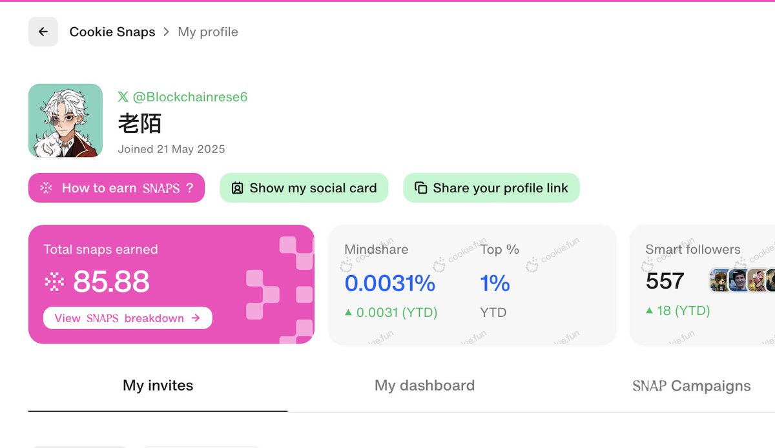Click the breadcrumb chevron separator
775x448 pixels.
(167, 32)
